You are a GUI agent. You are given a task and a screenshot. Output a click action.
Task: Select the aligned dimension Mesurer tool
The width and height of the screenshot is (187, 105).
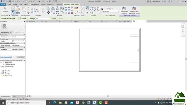pyautogui.click(x=76, y=8)
